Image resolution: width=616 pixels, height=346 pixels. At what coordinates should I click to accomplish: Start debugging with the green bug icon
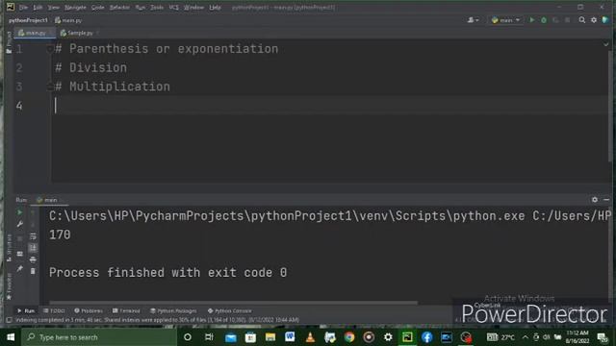point(544,19)
